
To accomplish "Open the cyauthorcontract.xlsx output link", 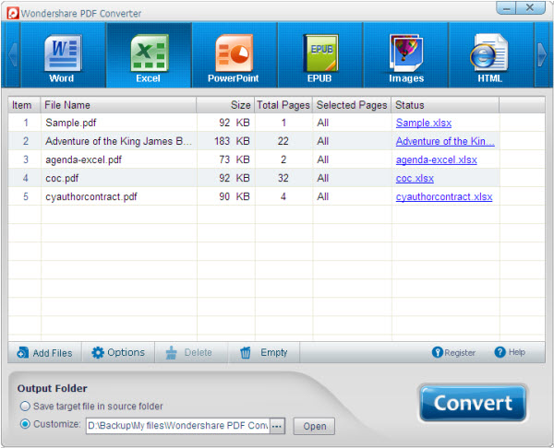I will [x=444, y=196].
